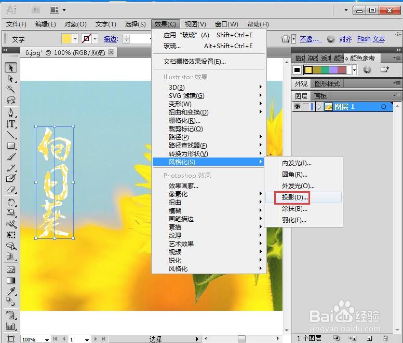Open the Layers panel options menu
The image size is (403, 343).
(x=397, y=96)
